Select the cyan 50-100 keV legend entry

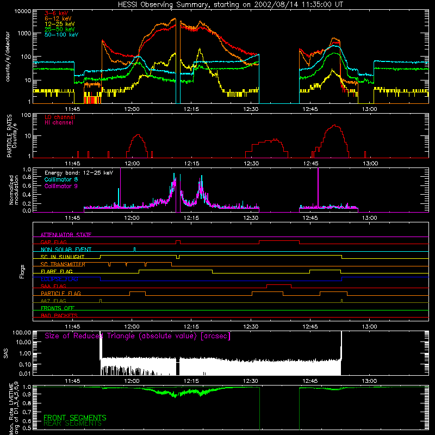(61, 34)
